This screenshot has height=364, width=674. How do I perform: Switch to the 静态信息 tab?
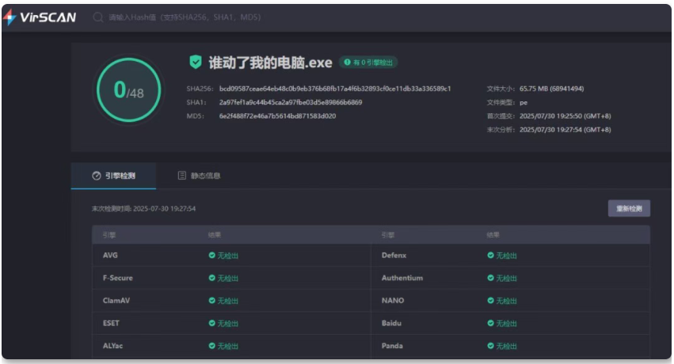coord(199,176)
